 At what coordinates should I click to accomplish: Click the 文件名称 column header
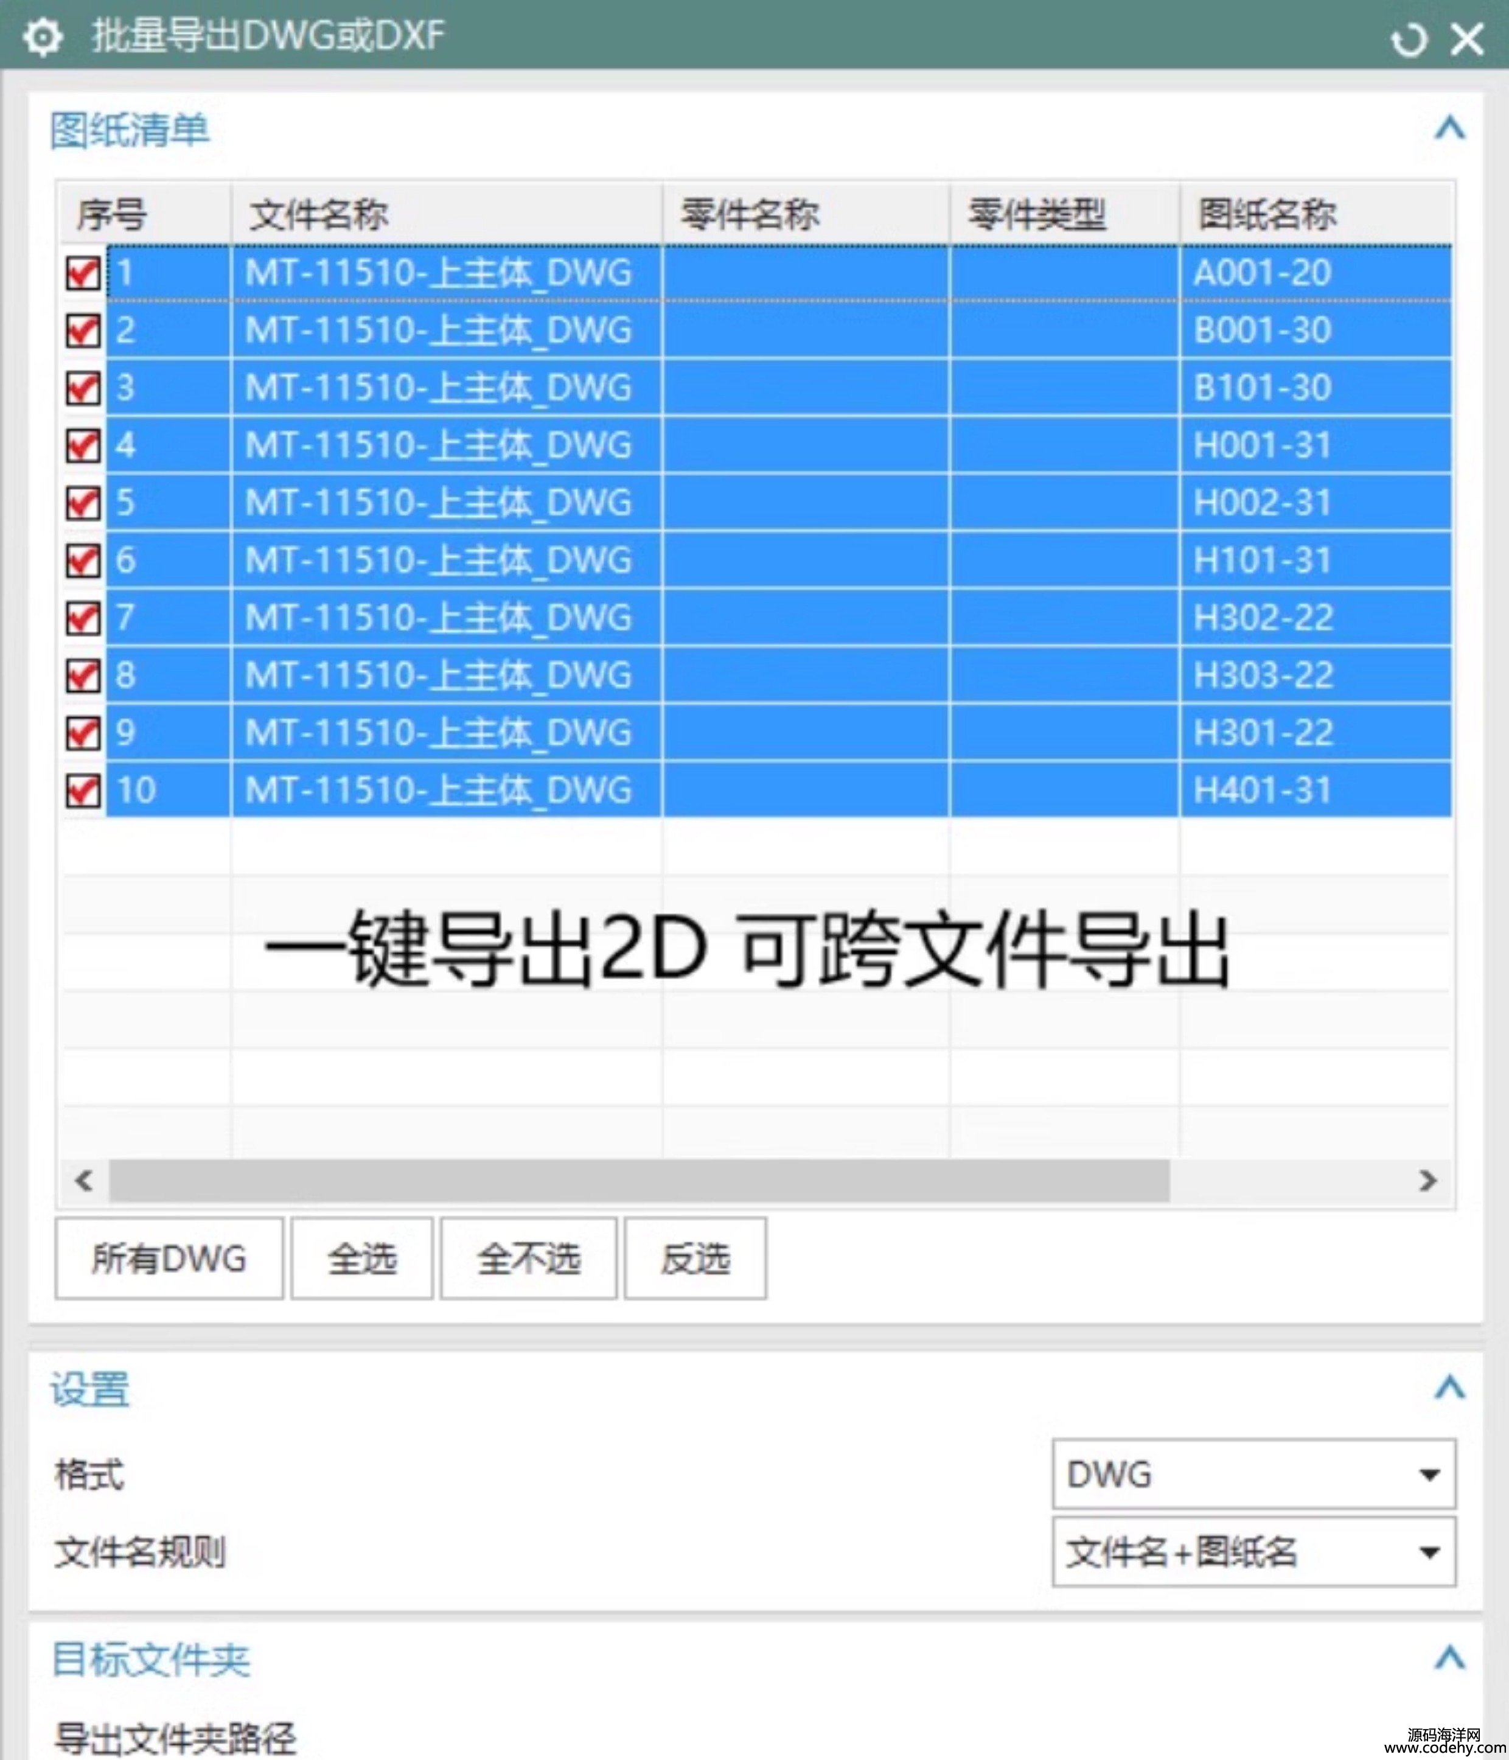447,214
